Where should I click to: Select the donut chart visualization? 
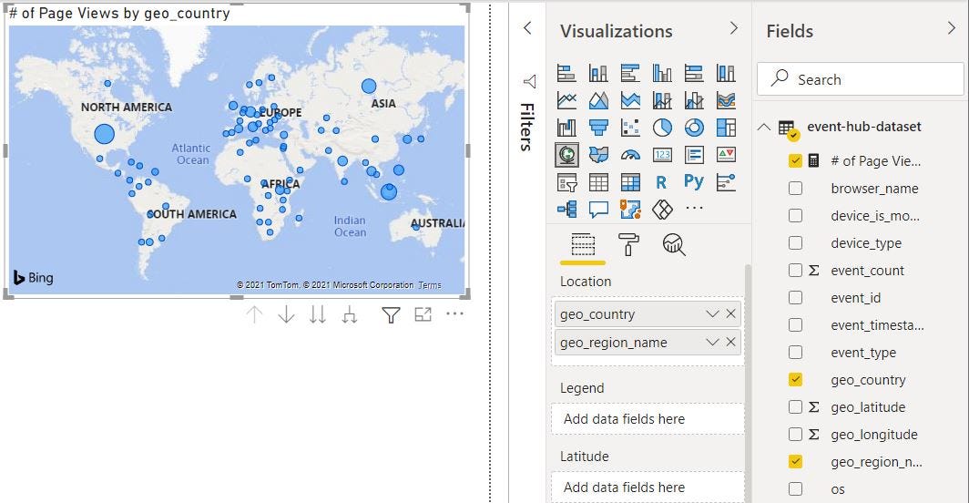tap(694, 128)
